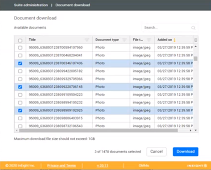Open the Document type column filter icon

[124, 40]
